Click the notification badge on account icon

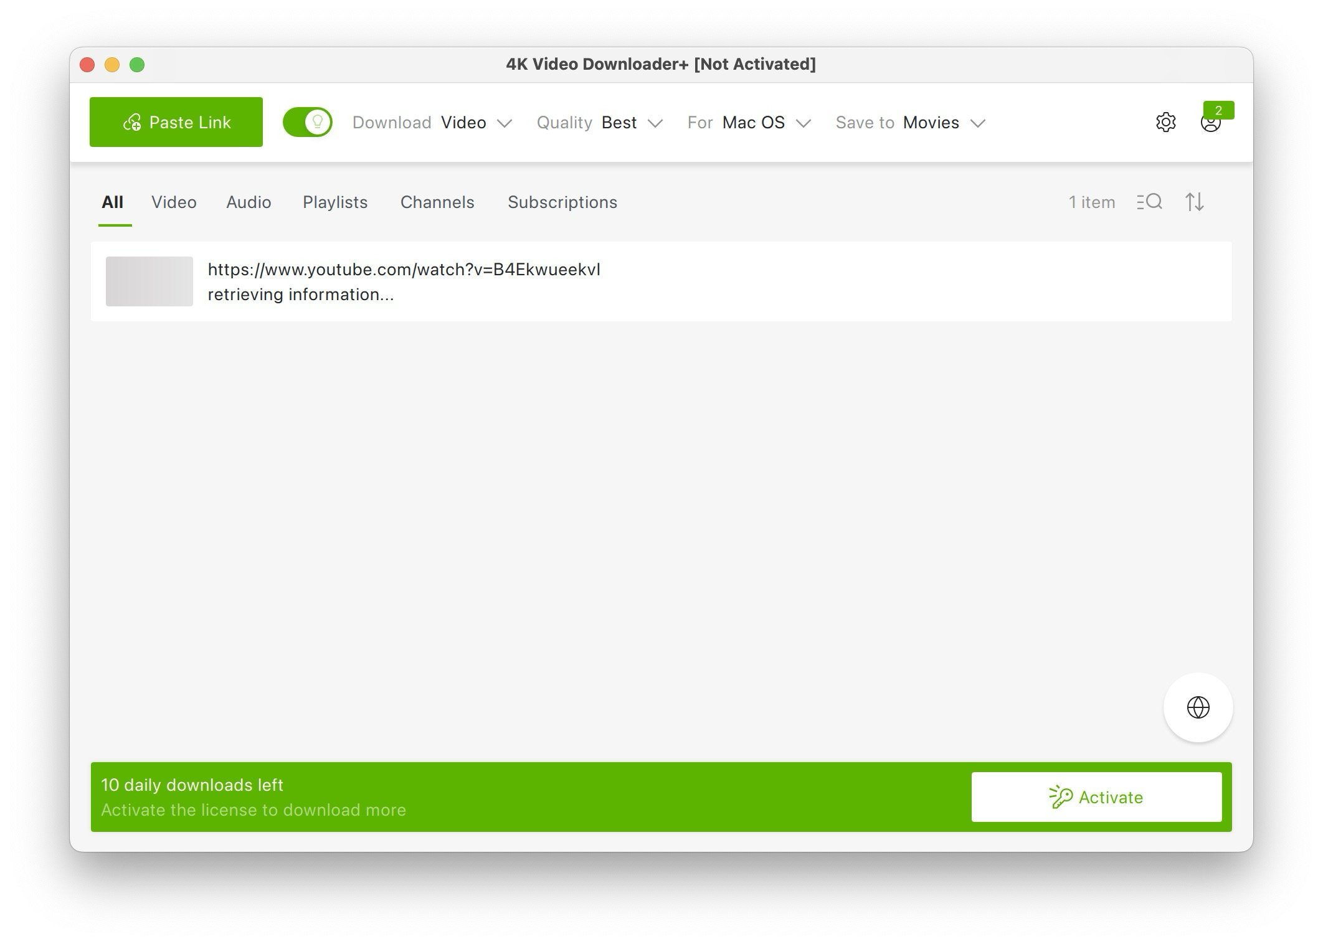(1218, 110)
